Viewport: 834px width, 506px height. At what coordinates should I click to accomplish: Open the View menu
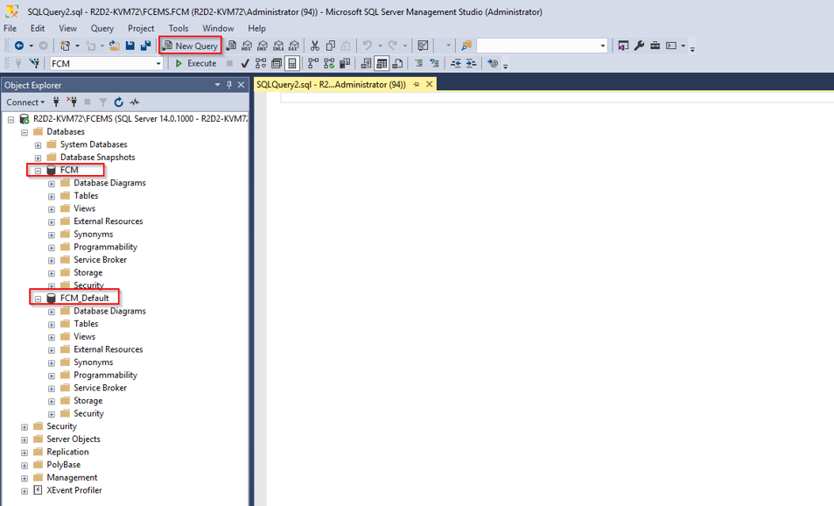pos(67,28)
